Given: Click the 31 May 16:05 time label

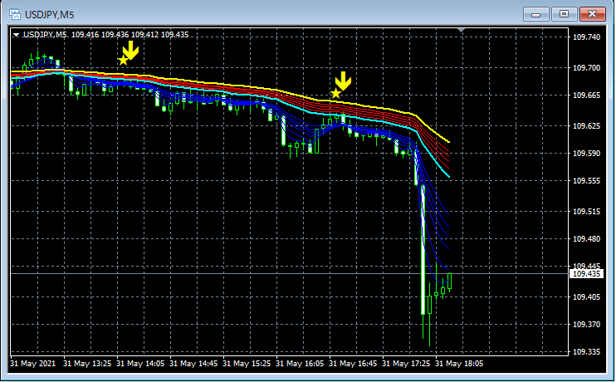Looking at the screenshot, I should point(300,364).
